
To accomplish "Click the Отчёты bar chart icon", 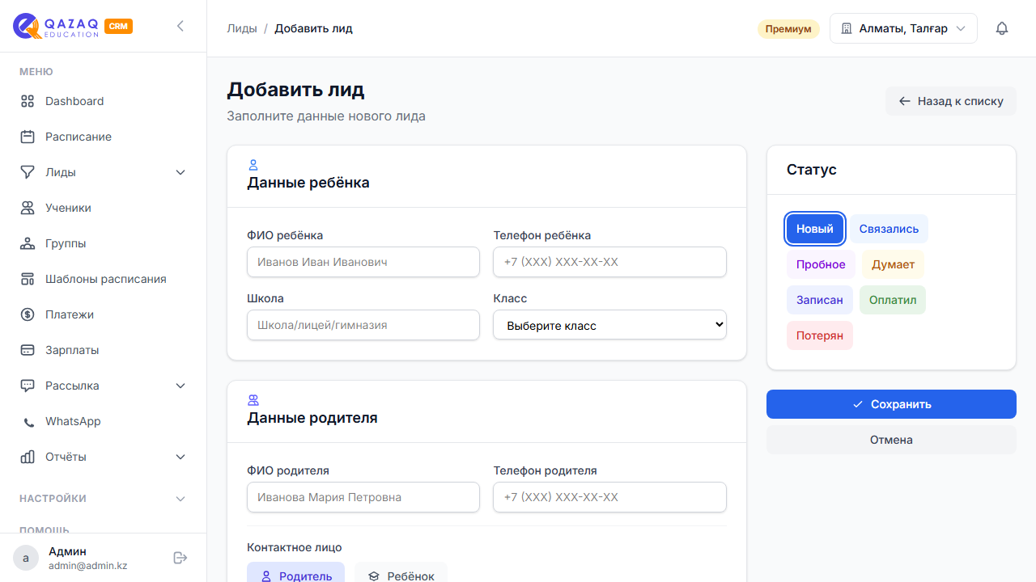I will pos(28,457).
